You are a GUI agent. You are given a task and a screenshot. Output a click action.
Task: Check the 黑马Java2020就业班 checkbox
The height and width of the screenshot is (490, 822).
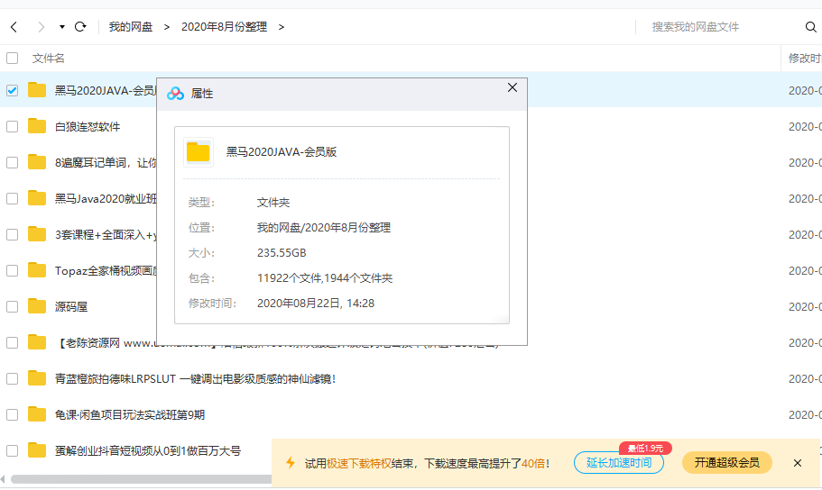12,199
